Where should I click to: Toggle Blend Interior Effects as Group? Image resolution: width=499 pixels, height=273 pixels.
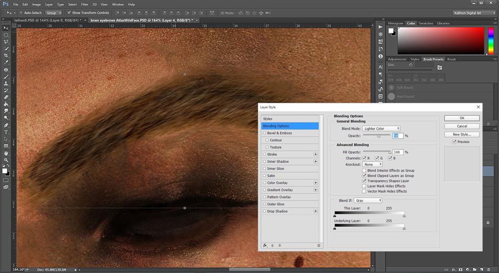click(x=364, y=170)
